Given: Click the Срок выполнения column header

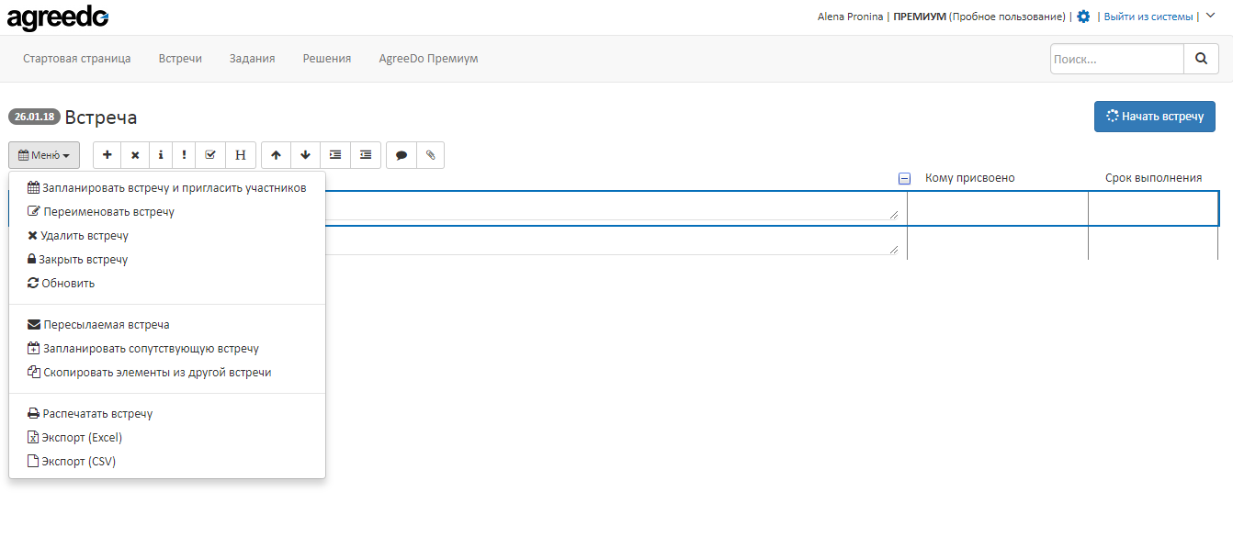Looking at the screenshot, I should [1153, 178].
